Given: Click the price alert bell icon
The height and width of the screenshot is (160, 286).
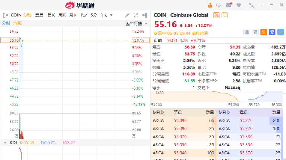Looking at the screenshot, I should [x=247, y=32].
